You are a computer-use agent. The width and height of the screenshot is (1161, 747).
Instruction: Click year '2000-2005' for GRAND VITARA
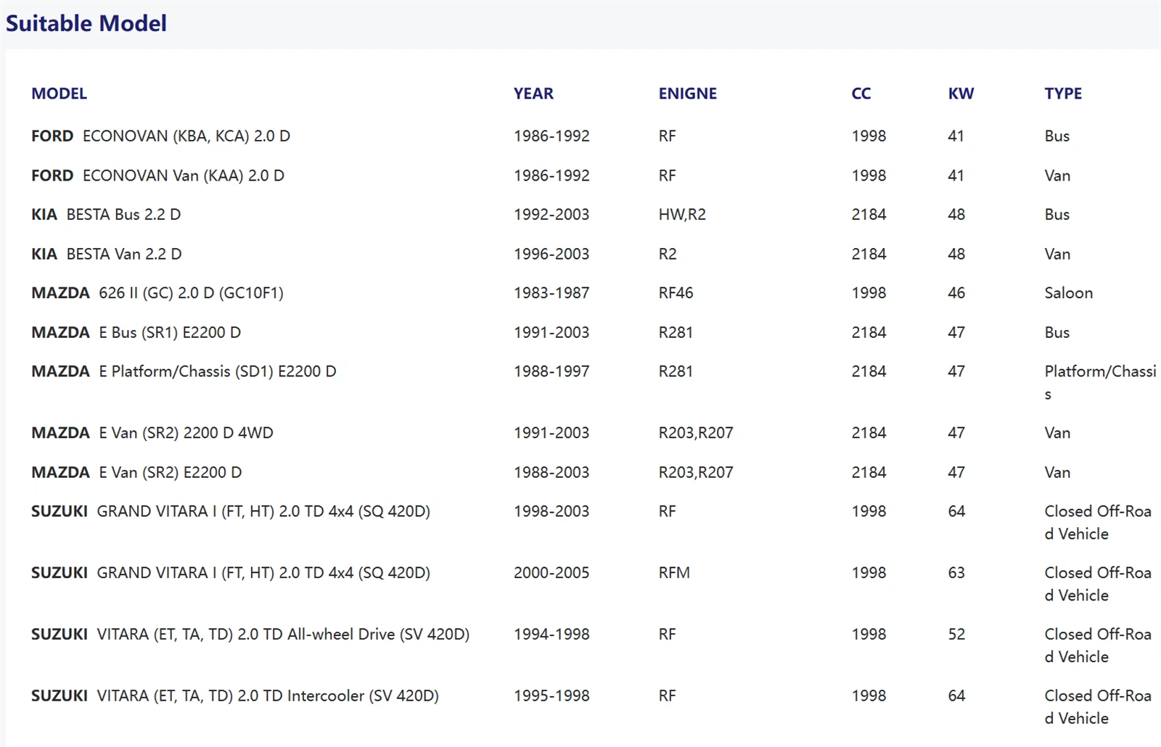click(x=551, y=573)
